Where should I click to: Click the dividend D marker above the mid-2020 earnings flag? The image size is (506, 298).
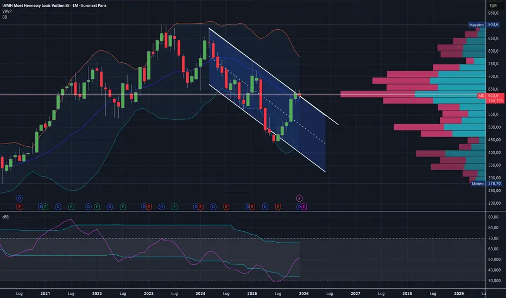[20, 198]
